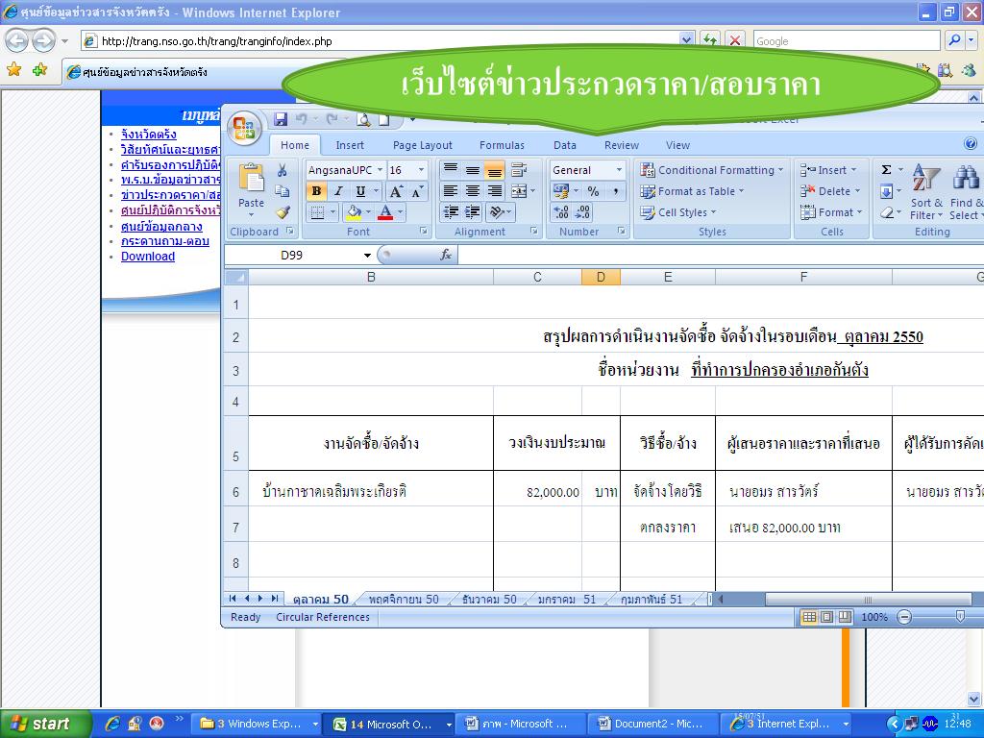This screenshot has width=984, height=738.
Task: Align text to middle
Action: (473, 170)
